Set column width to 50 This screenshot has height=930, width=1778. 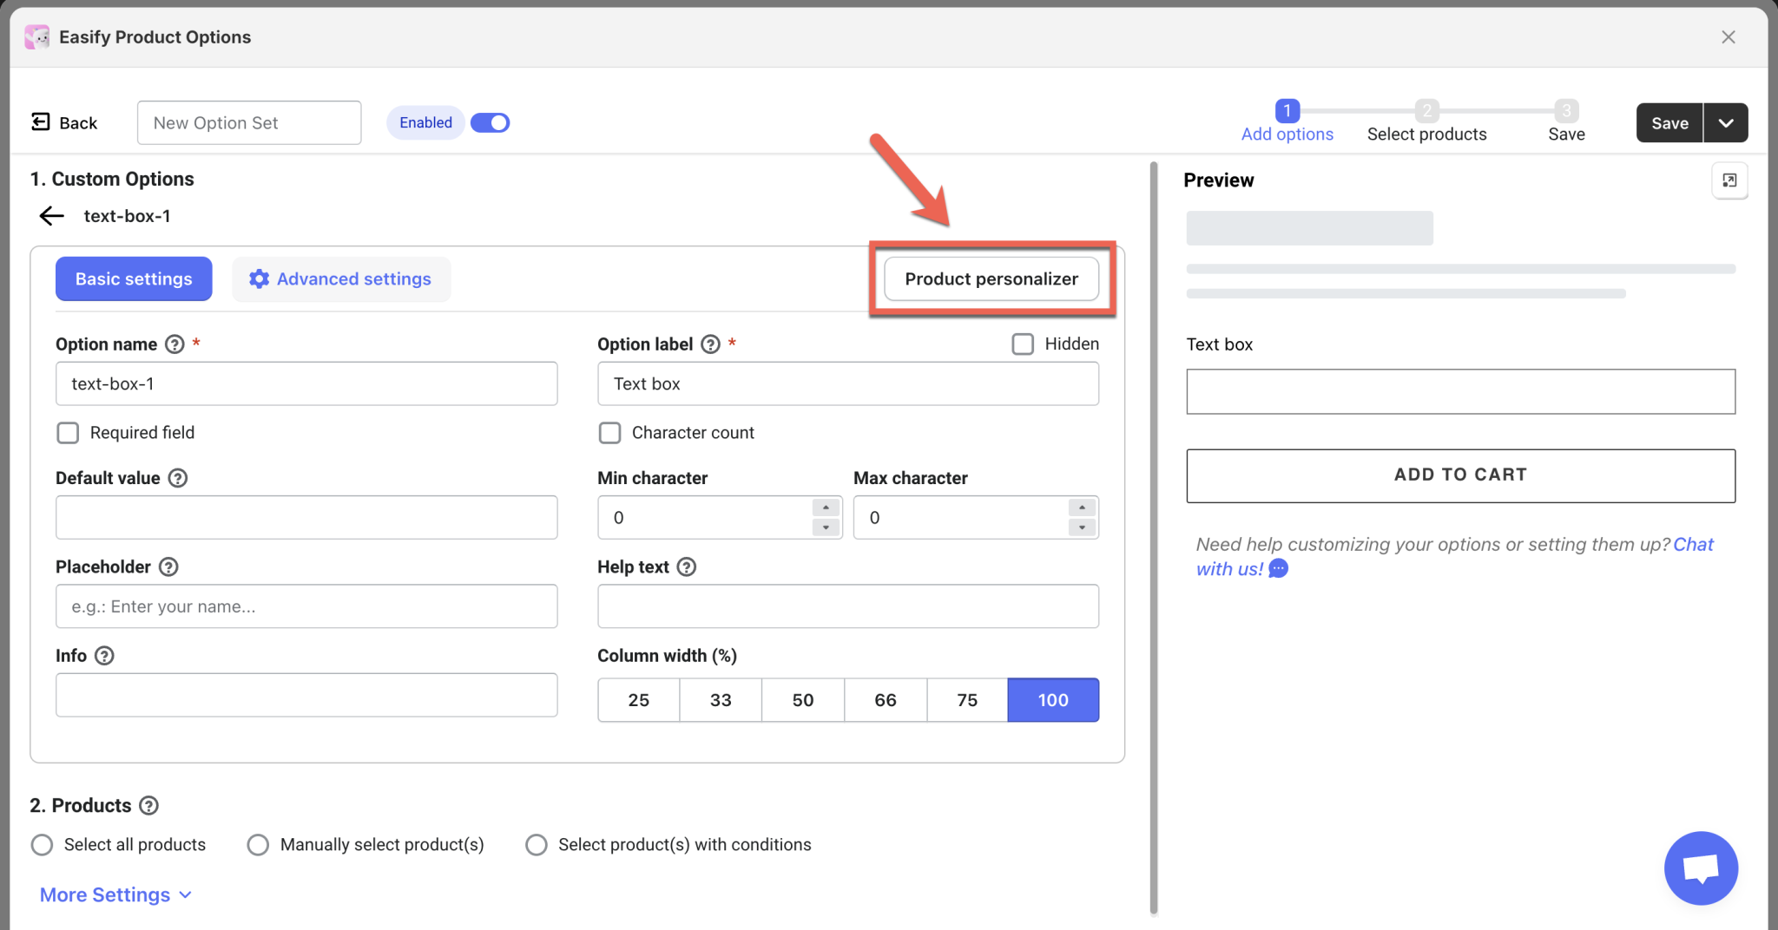pyautogui.click(x=803, y=700)
